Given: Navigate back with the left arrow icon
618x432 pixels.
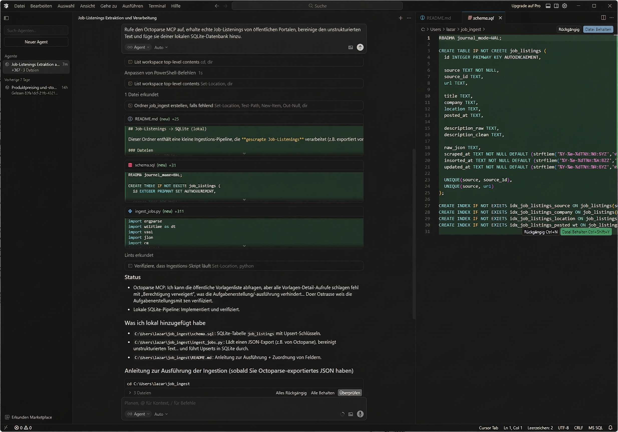Looking at the screenshot, I should (217, 6).
